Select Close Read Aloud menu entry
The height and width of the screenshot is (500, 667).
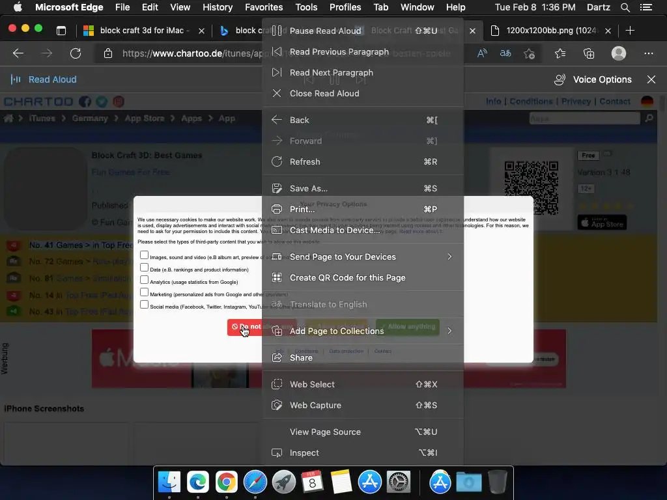click(x=363, y=93)
